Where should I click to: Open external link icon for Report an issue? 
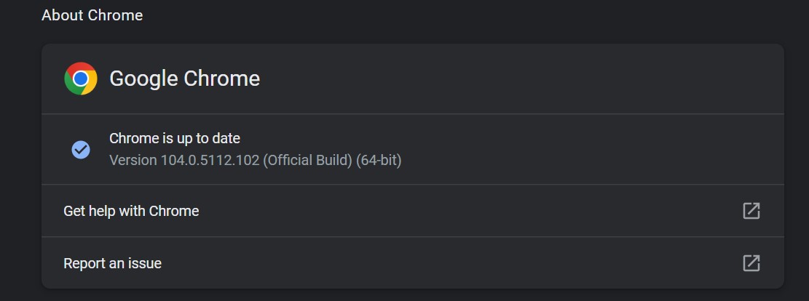[751, 263]
